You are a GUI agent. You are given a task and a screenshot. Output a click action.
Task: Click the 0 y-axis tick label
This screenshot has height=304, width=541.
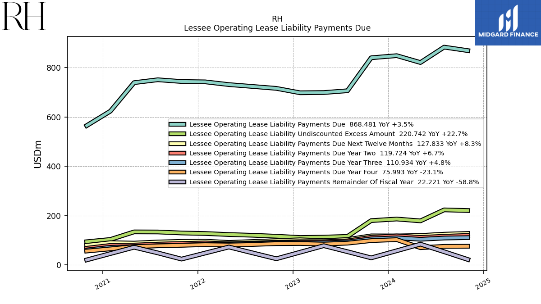coord(59,265)
